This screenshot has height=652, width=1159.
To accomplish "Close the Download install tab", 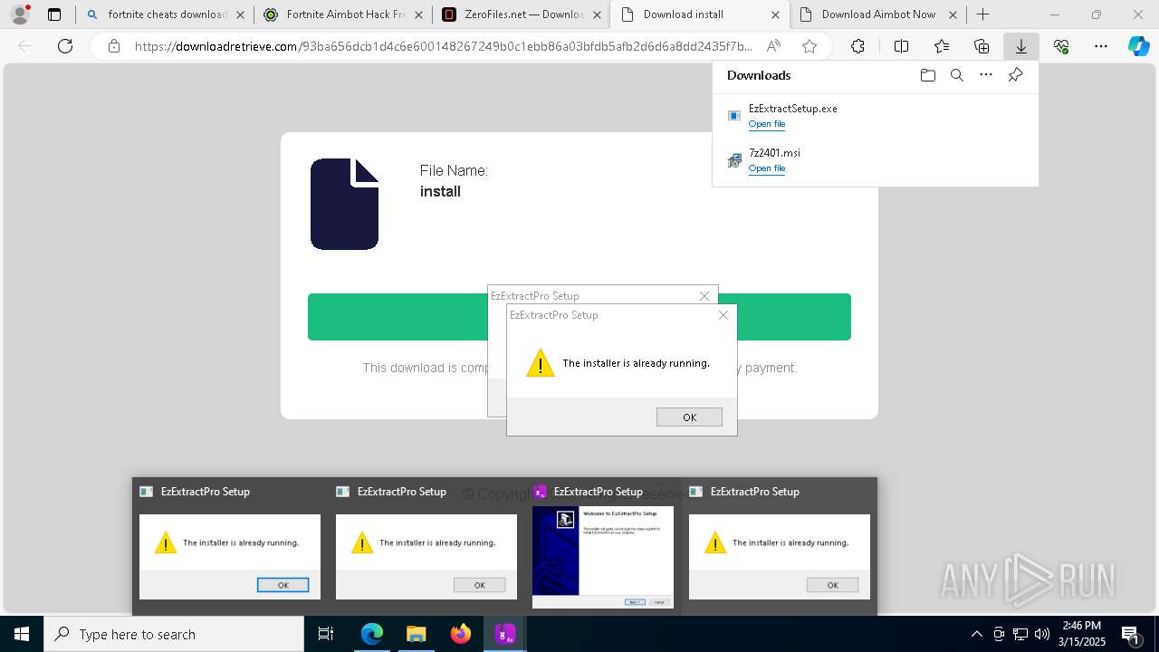I will 776,14.
